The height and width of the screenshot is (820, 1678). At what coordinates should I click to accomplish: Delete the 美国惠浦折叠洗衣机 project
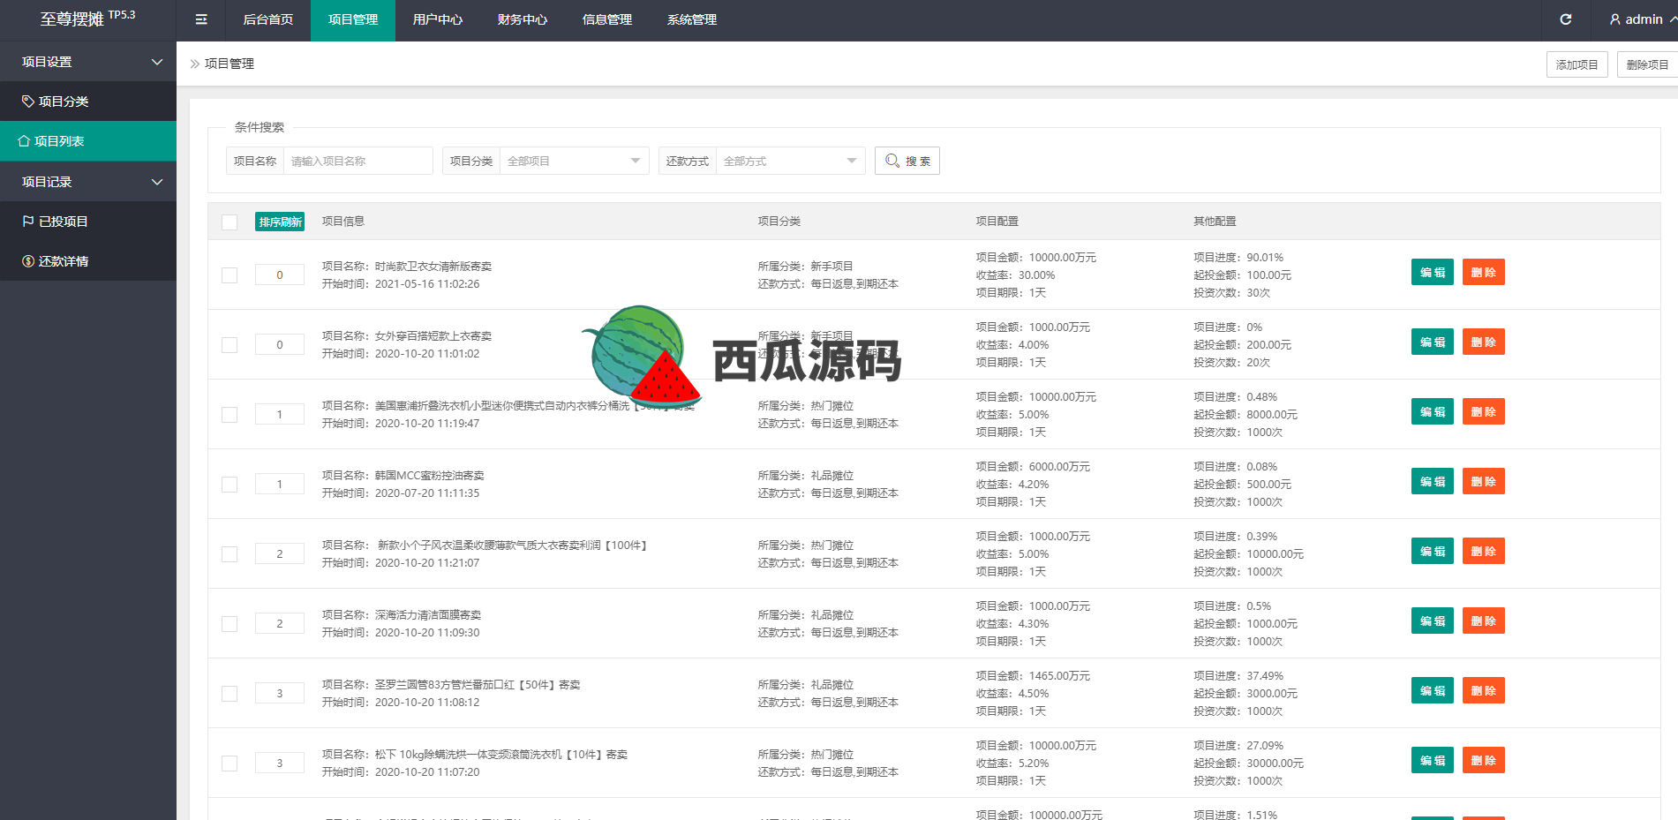1484,411
